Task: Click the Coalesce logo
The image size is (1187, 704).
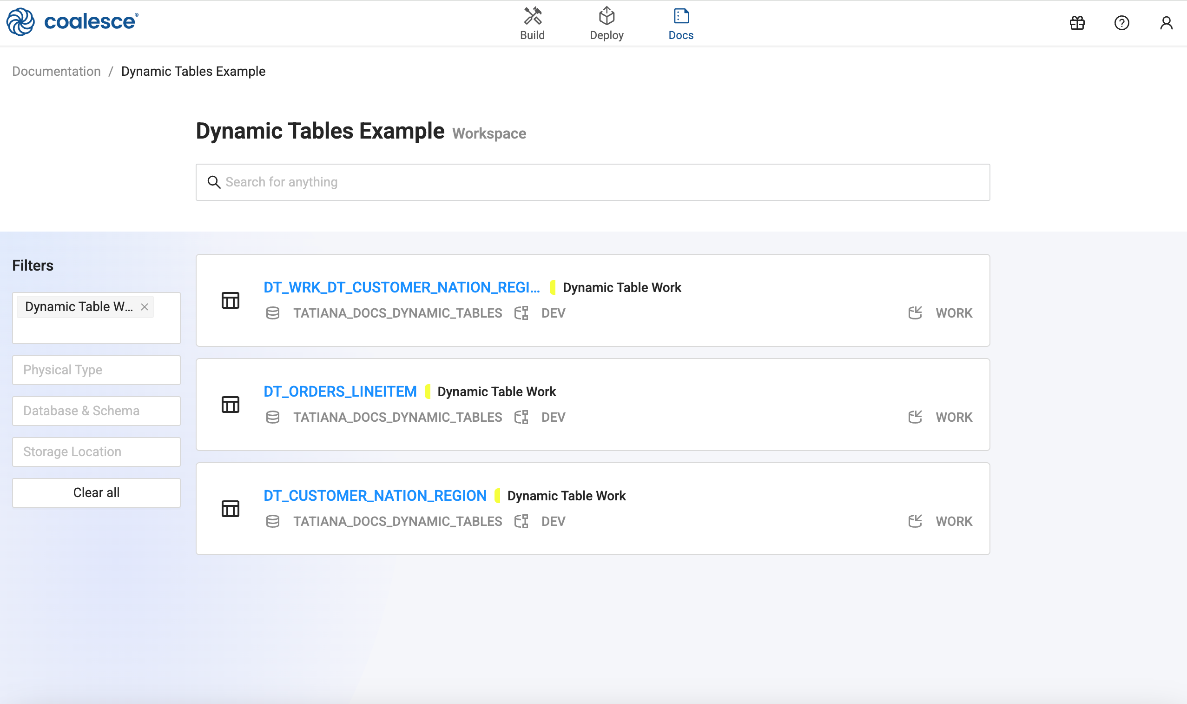Action: (72, 22)
